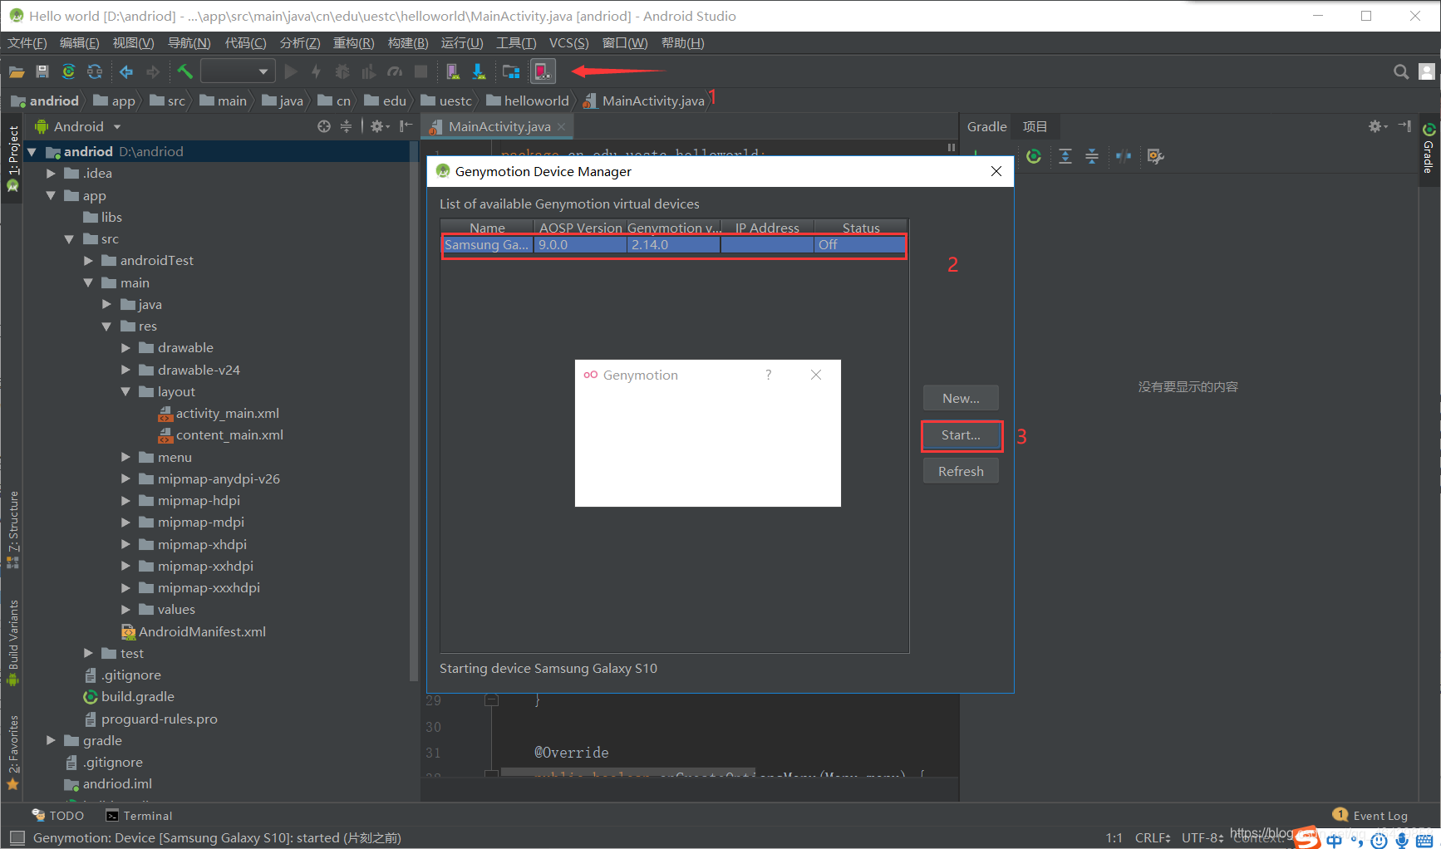1441x849 pixels.
Task: Click the search magnifier in top right
Action: point(1401,72)
